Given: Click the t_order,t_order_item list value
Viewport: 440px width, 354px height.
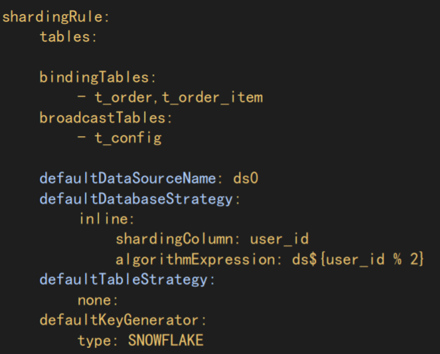Looking at the screenshot, I should click(177, 98).
